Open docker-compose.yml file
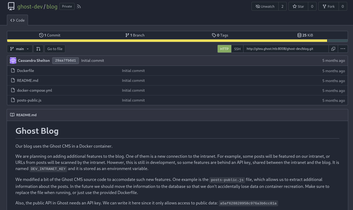The image size is (353, 210). 35,90
